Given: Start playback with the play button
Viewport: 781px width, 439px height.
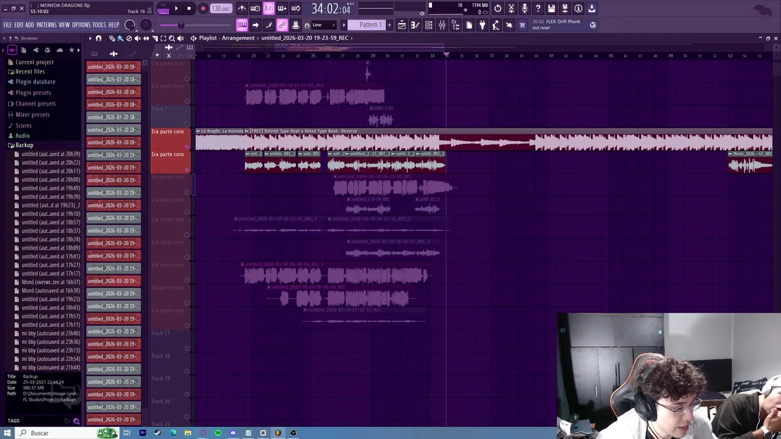Looking at the screenshot, I should tap(176, 9).
